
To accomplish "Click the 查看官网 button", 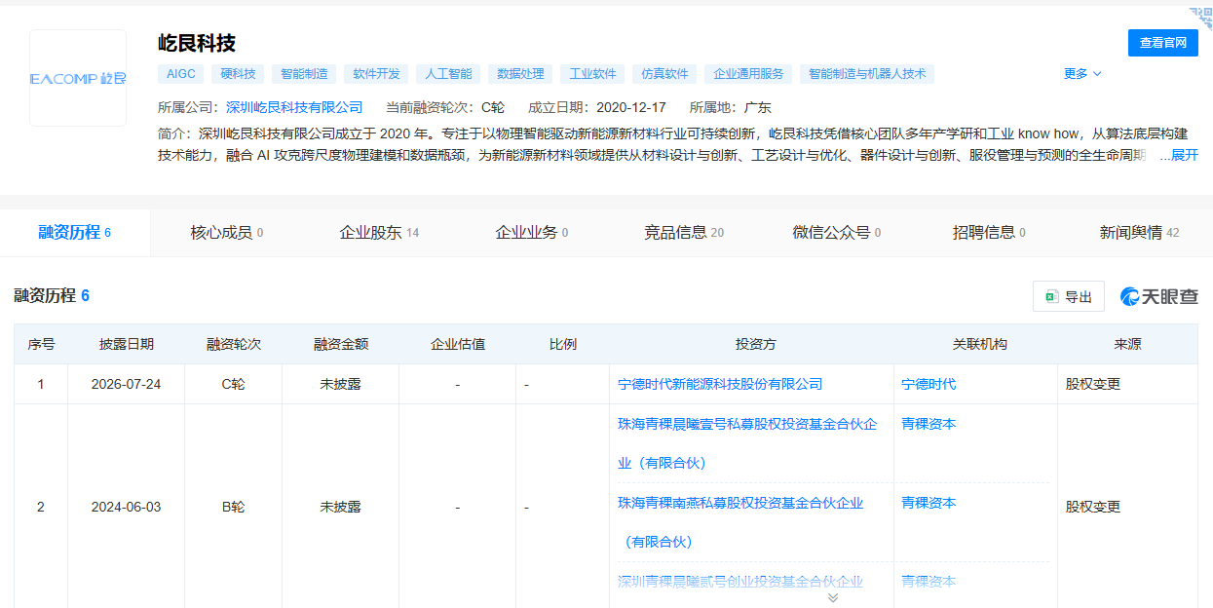I will [x=1163, y=43].
